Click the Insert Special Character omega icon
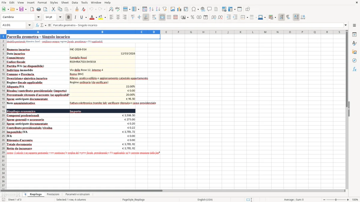The image size is (360, 202). pos(194,9)
